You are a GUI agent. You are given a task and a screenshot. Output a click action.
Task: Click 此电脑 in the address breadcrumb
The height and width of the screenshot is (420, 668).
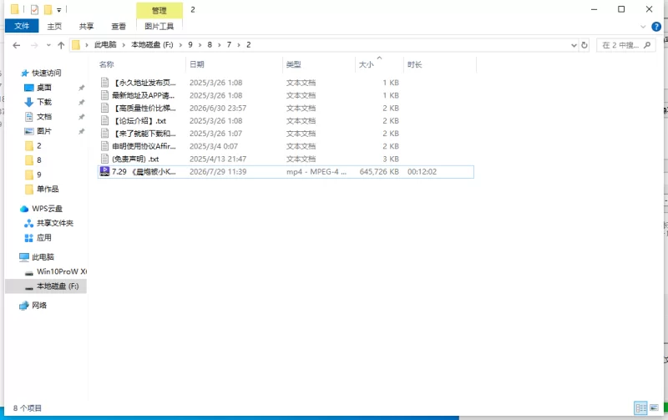click(x=105, y=45)
